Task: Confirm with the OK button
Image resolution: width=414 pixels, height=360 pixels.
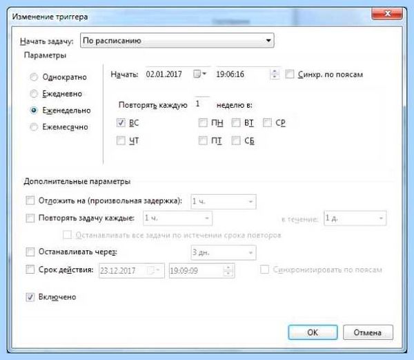Action: [313, 332]
